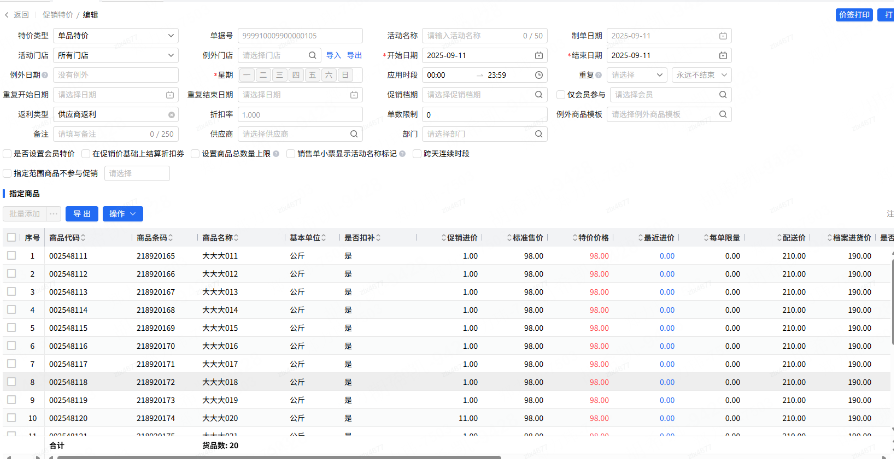Click search icon in 例外商品模板 field
894x459 pixels.
[723, 114]
